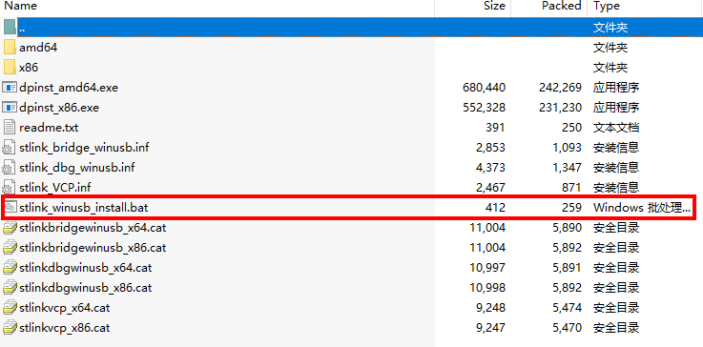
Task: Select the stlink_dbg_winusb.inf file name
Action: point(77,168)
